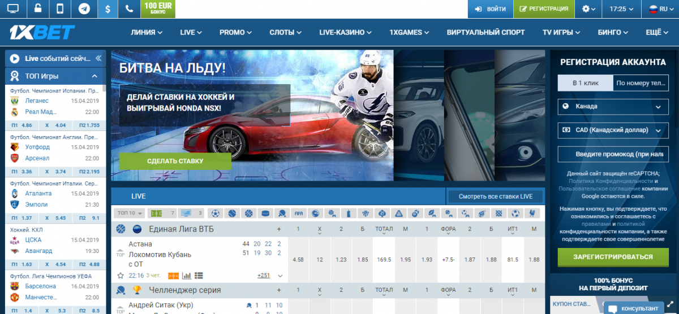This screenshot has height=314, width=679.
Task: Filter live events by FIFA icon
Action: pyautogui.click(x=299, y=213)
